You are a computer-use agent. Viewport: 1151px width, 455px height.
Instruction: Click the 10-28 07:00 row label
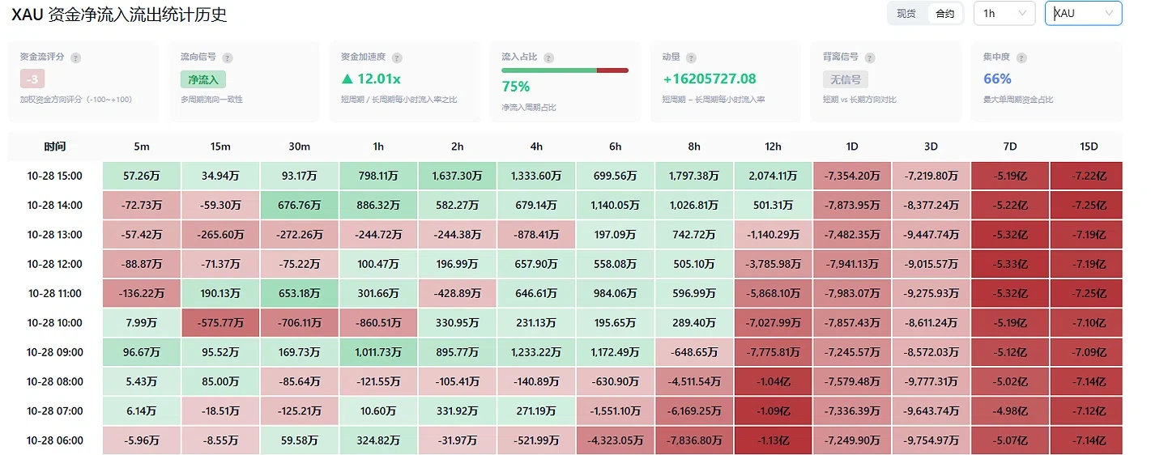pos(55,410)
